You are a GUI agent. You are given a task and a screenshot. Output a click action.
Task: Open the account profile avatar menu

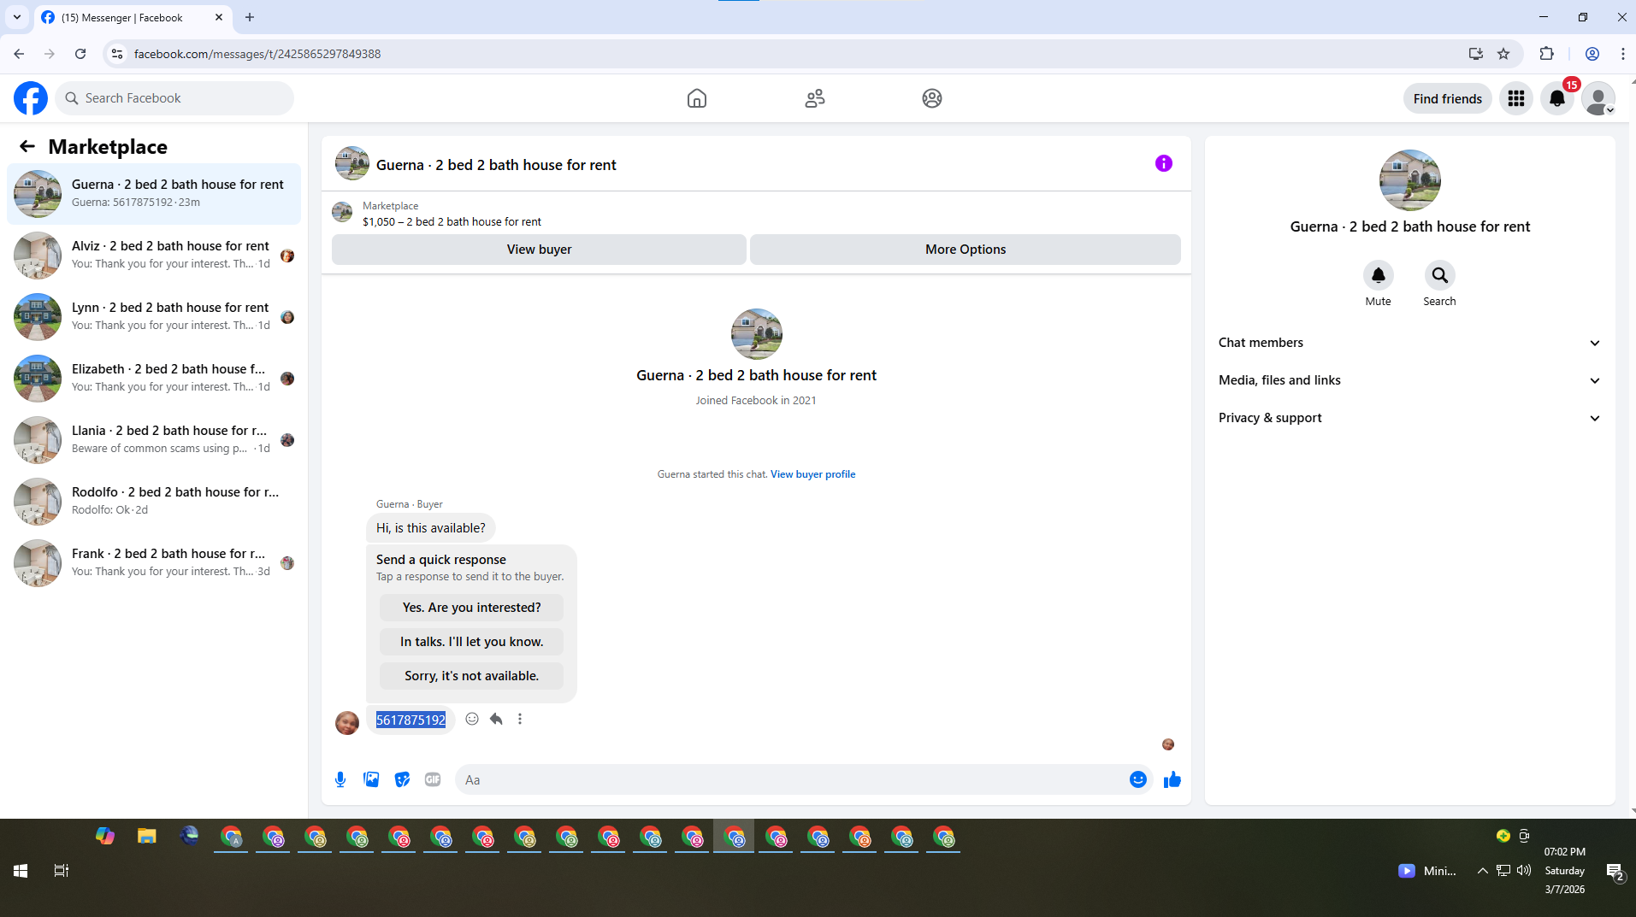click(1598, 98)
